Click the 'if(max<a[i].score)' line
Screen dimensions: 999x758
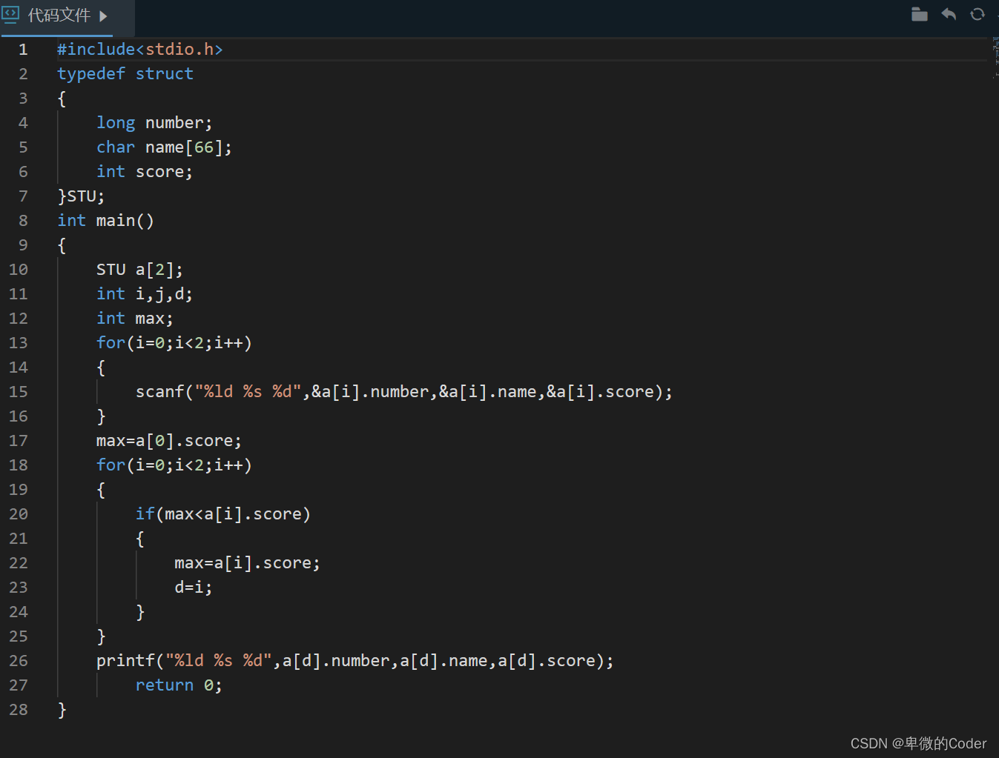[x=223, y=513]
